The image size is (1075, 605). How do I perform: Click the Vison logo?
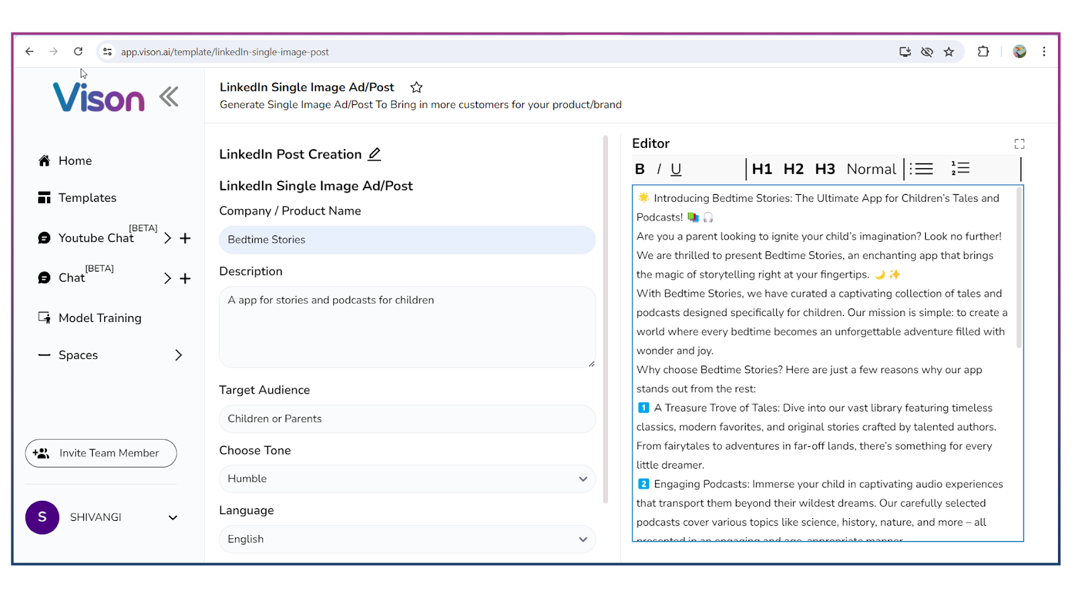click(99, 97)
